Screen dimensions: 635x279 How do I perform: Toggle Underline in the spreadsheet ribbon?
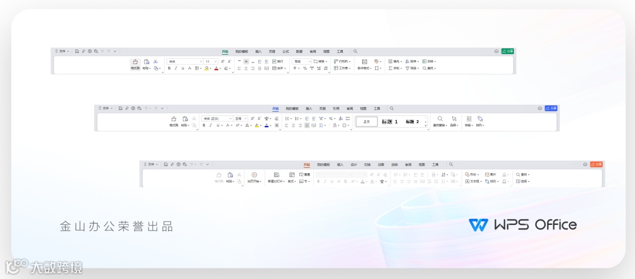183,68
